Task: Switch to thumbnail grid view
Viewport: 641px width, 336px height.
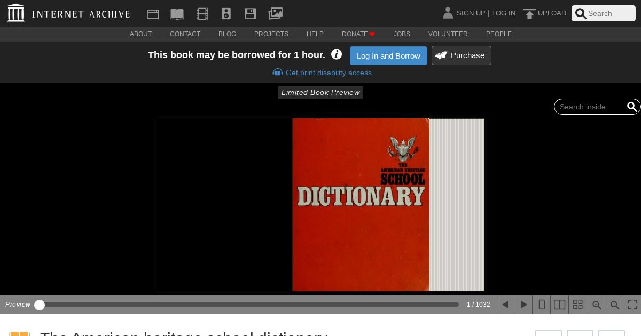Action: (x=578, y=305)
